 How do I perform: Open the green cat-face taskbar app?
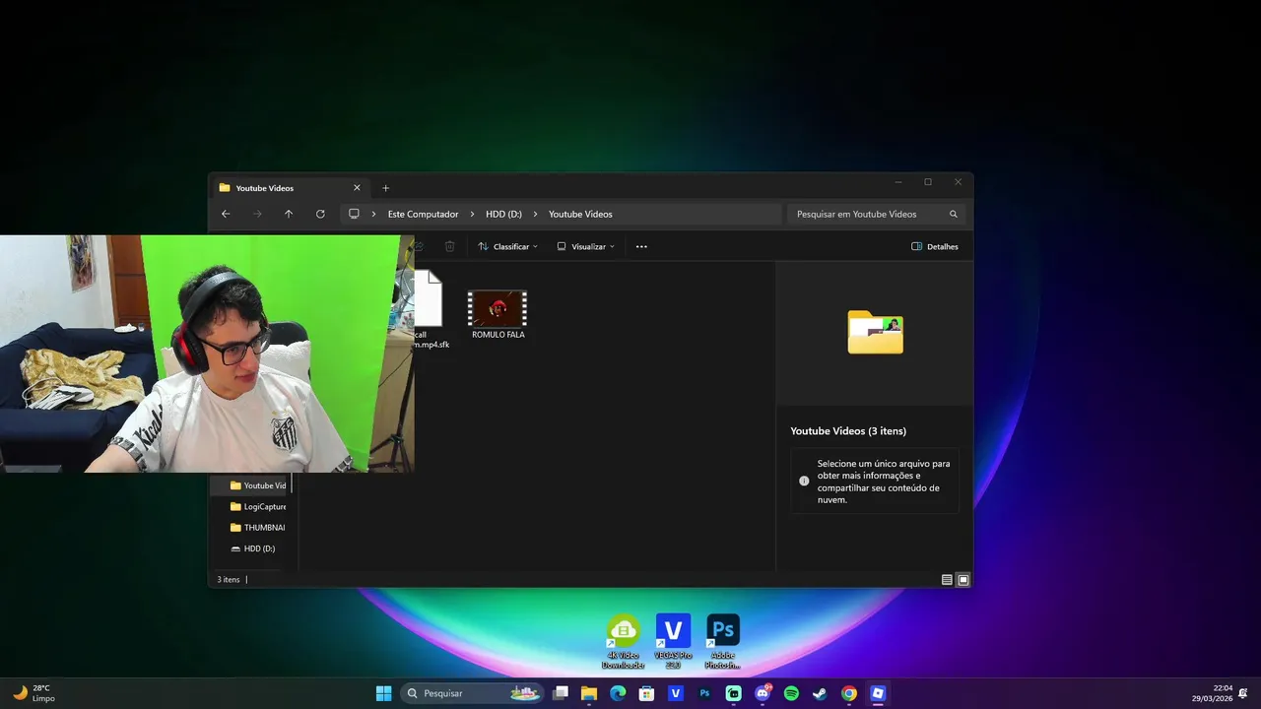coord(733,693)
